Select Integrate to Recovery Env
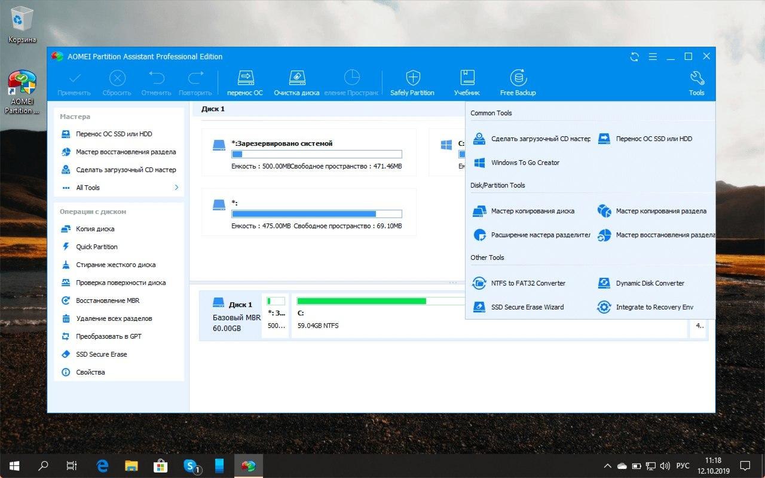Viewport: 765px width, 478px height. tap(654, 307)
